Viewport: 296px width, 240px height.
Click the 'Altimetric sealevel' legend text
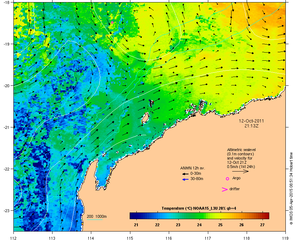click(241, 150)
